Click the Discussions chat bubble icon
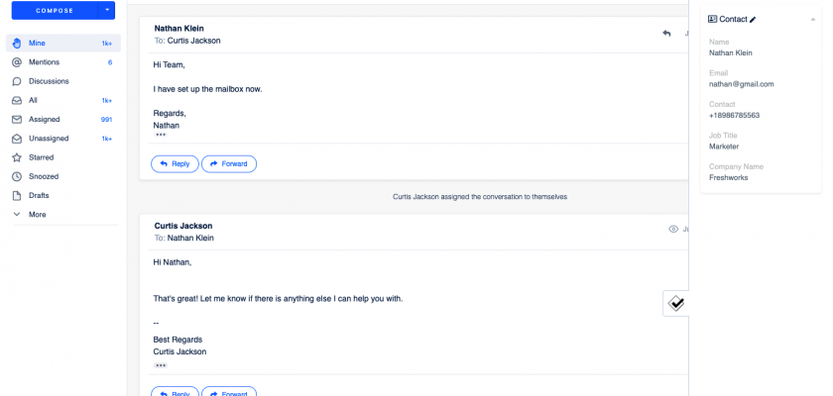Viewport: 833px width, 396px height. pos(17,81)
